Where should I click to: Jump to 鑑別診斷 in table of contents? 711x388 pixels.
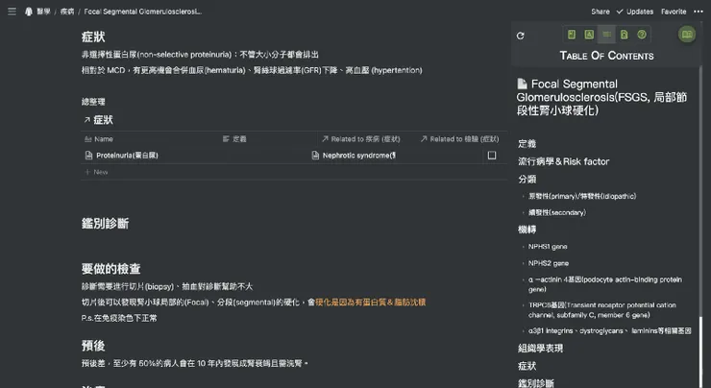tap(536, 383)
